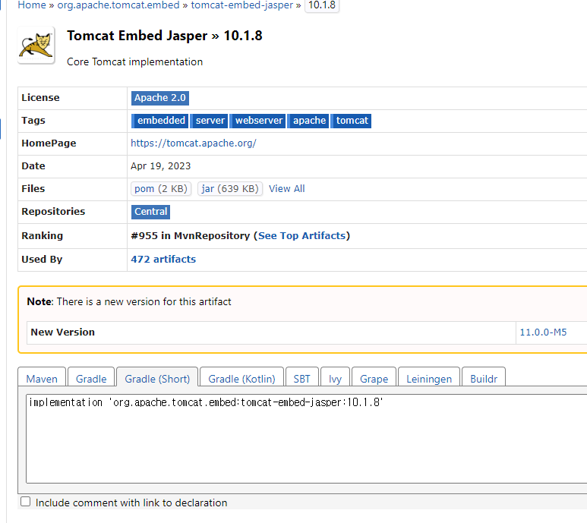This screenshot has width=587, height=523.
Task: Open See Top Artifacts link
Action: click(x=301, y=235)
